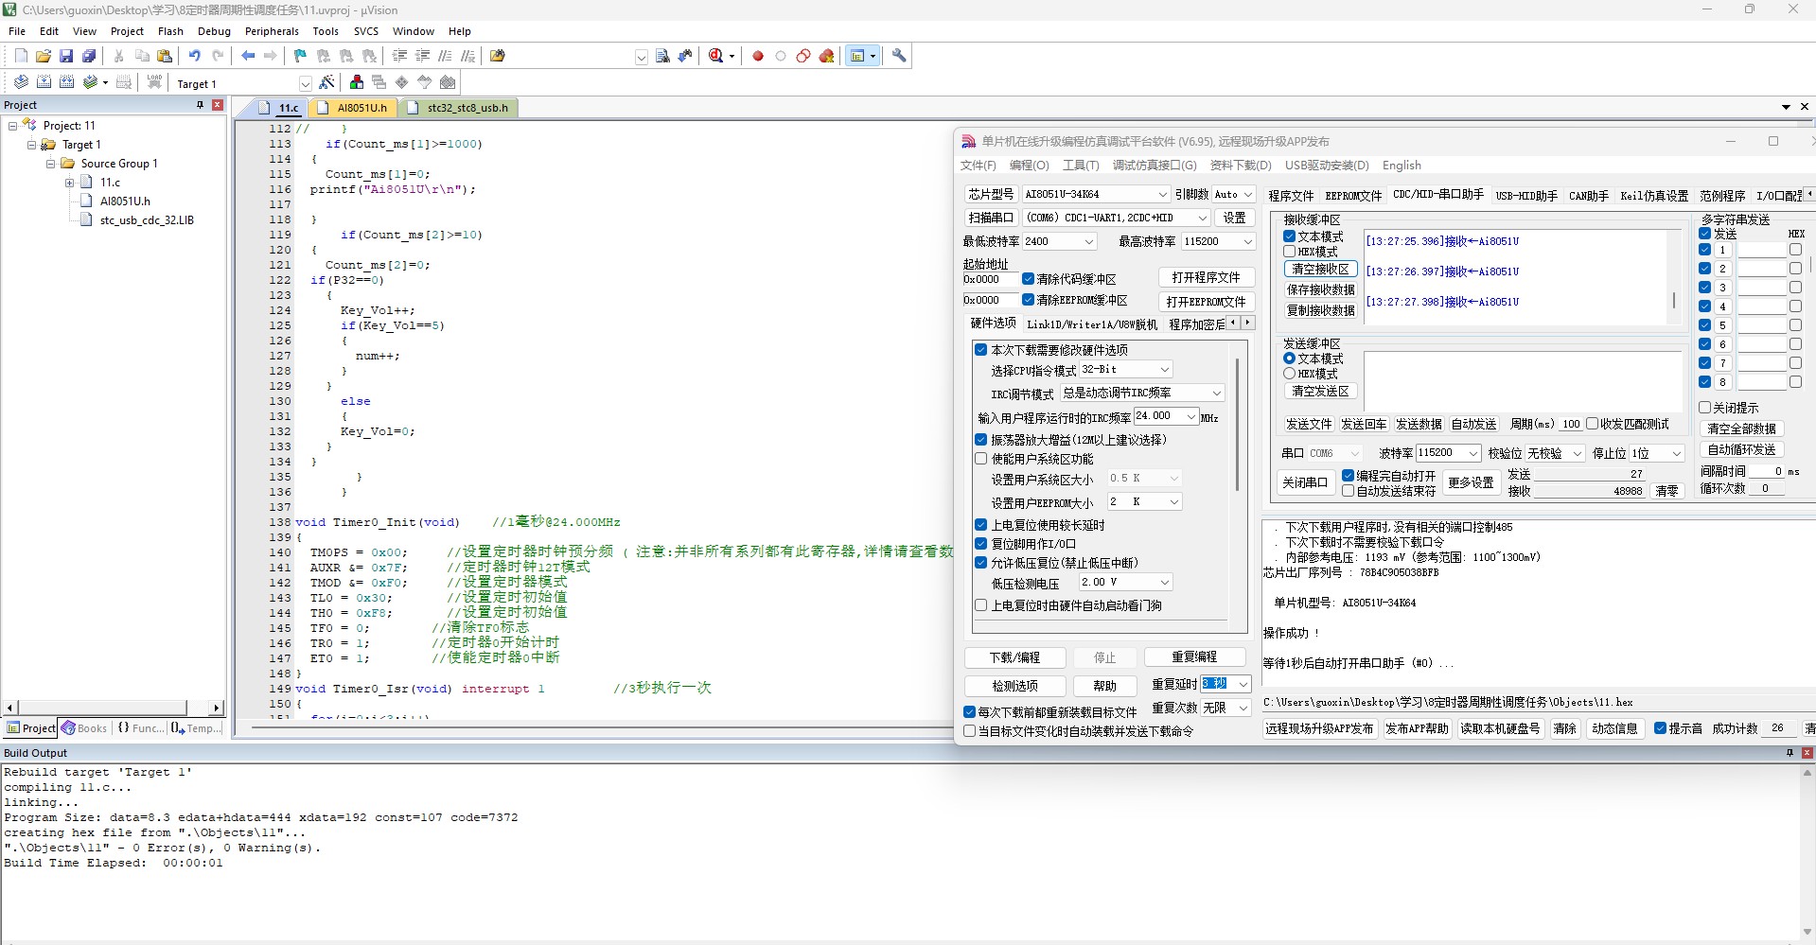Open a file with the Open icon
Viewport: 1816px width, 945px height.
tap(44, 56)
